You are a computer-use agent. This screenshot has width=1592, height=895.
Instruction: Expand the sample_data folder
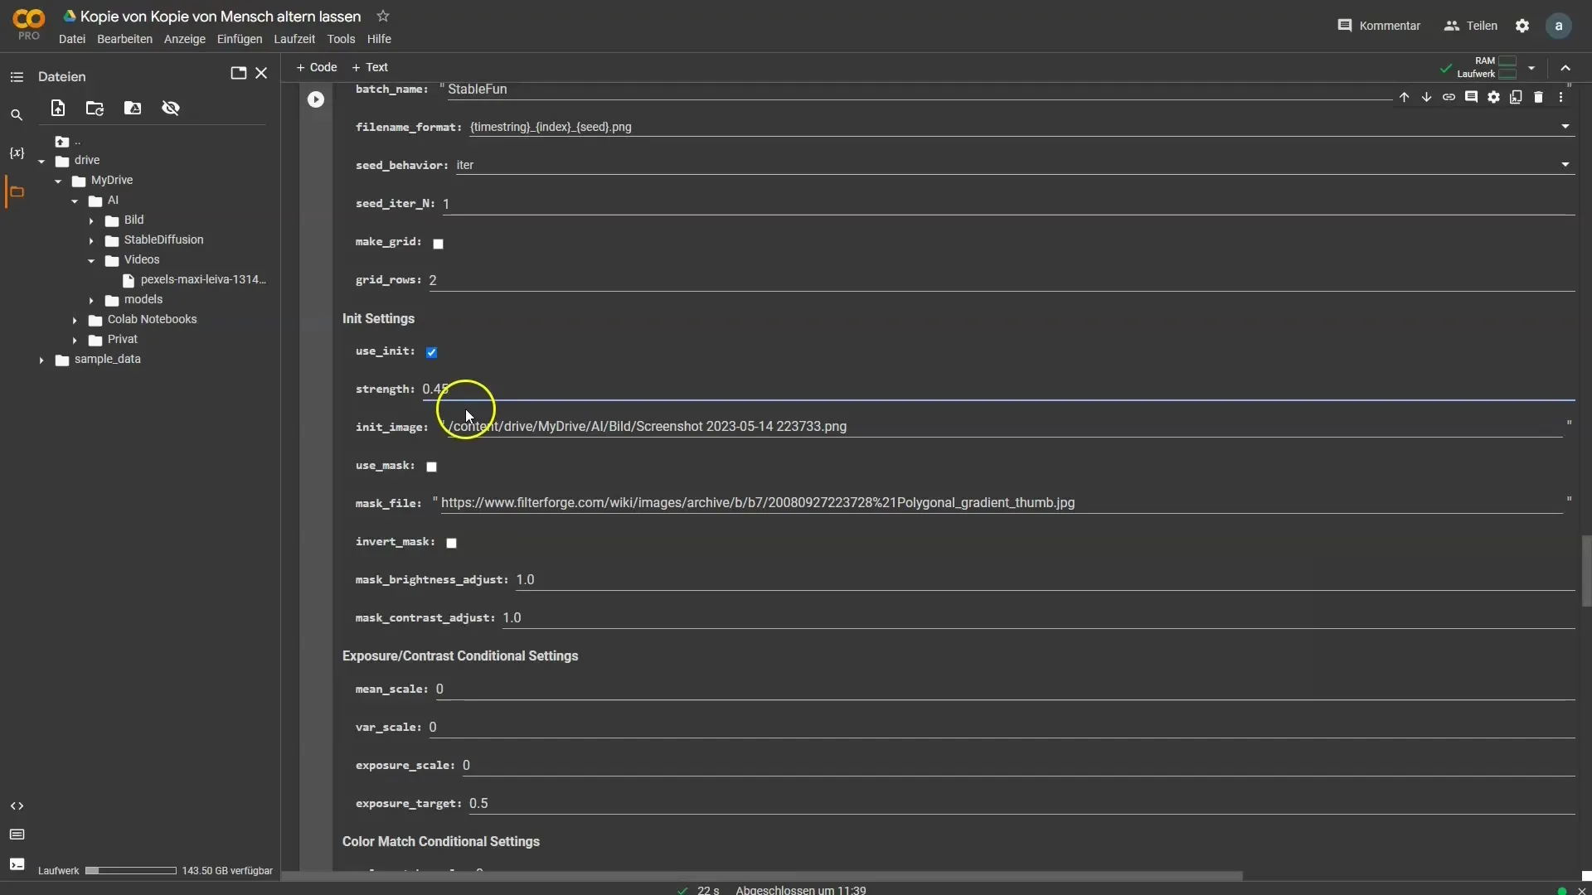(41, 360)
